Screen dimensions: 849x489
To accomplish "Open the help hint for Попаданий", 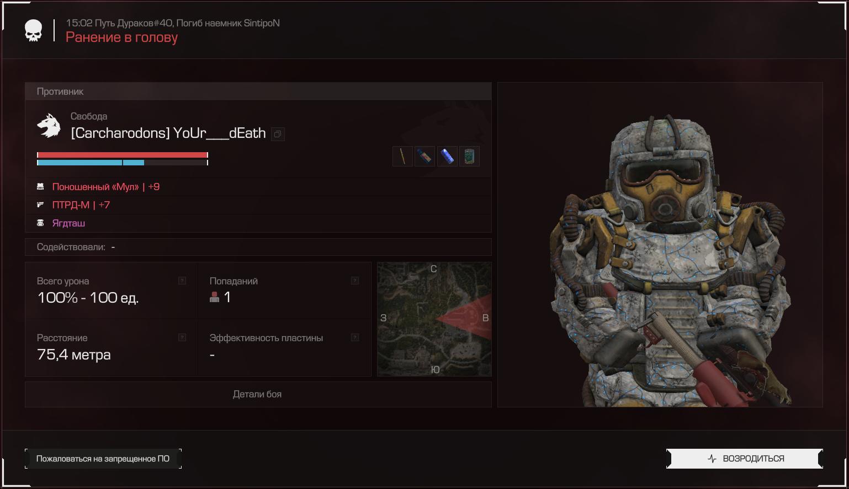I will 355,281.
